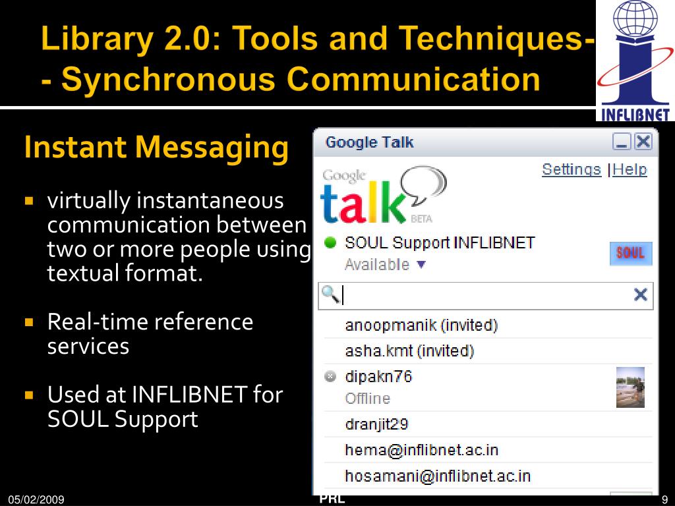The height and width of the screenshot is (506, 675).
Task: Click the slide title Library 2.0 text
Action: [318, 59]
